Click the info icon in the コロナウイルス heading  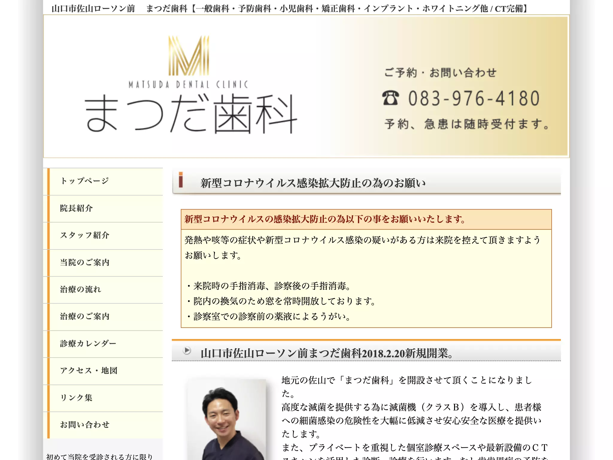coord(180,180)
